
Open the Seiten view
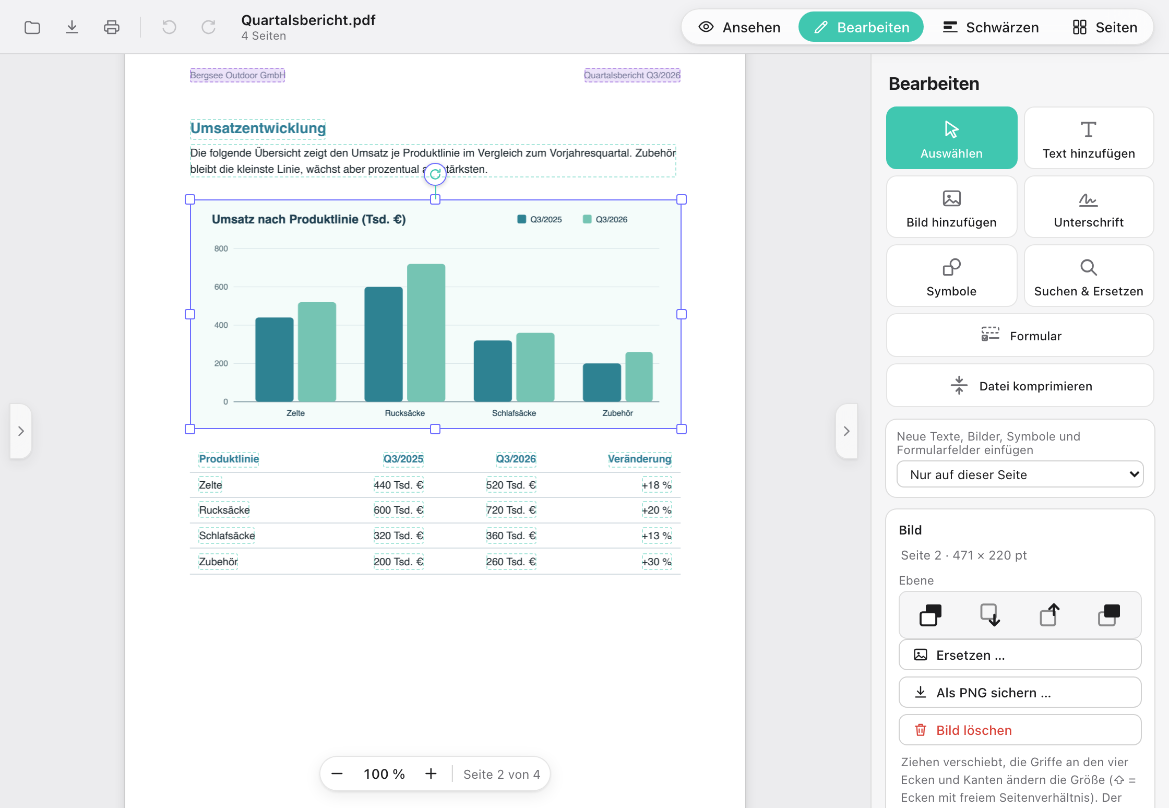(x=1105, y=27)
